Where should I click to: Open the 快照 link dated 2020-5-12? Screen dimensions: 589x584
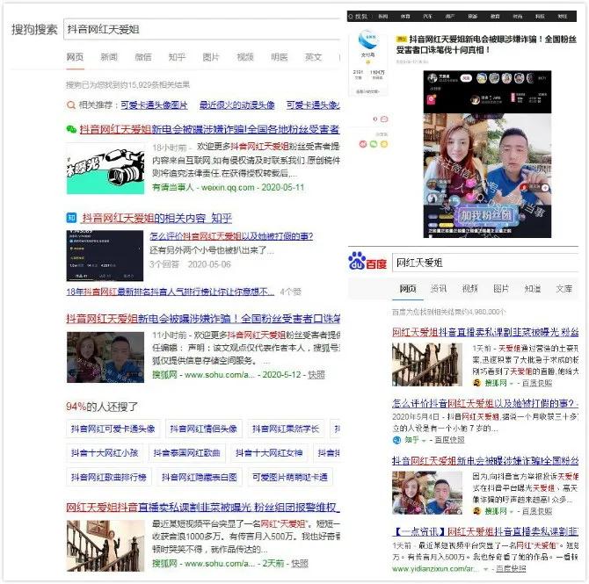(x=316, y=375)
